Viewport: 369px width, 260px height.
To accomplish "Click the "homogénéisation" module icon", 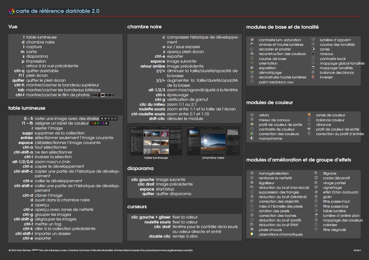I will [x=252, y=173].
